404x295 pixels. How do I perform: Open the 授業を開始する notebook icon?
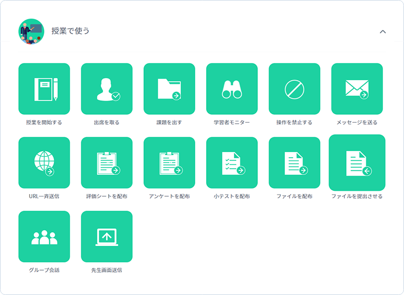coord(44,89)
